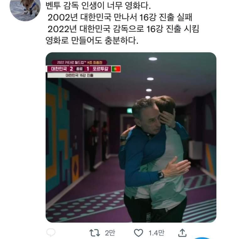
Task: Click the line about 2002년 16강 진출 실패
Action: (x=120, y=17)
